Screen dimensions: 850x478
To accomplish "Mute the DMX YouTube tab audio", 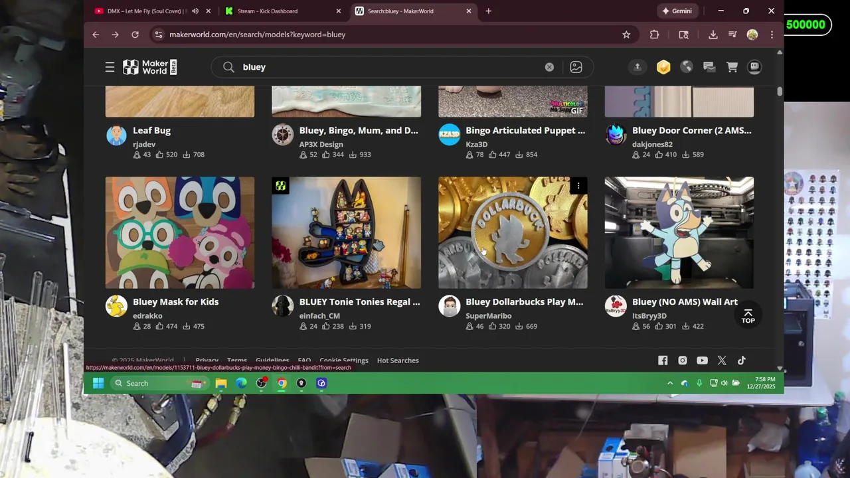I will pos(195,11).
